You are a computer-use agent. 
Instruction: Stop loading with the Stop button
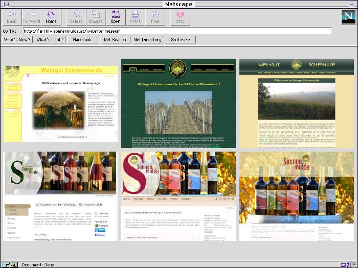[x=180, y=17]
